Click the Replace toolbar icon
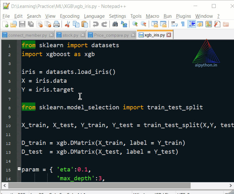 pyautogui.click(x=124, y=24)
